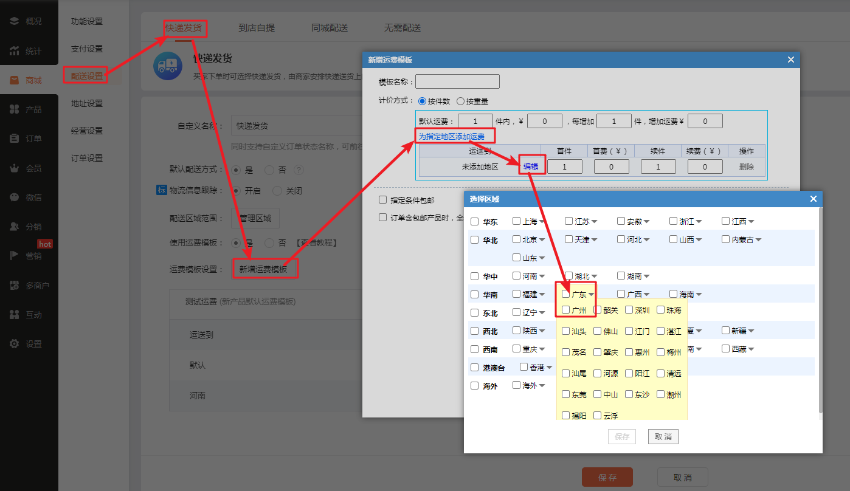Click the 模板名称 input field
This screenshot has height=491, width=850.
(457, 81)
